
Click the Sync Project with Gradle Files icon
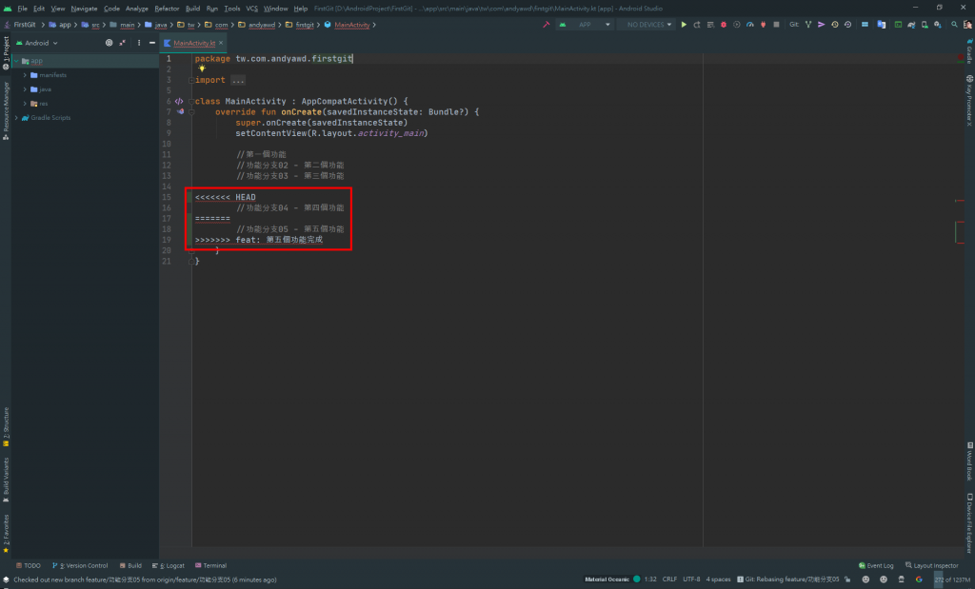click(x=911, y=25)
